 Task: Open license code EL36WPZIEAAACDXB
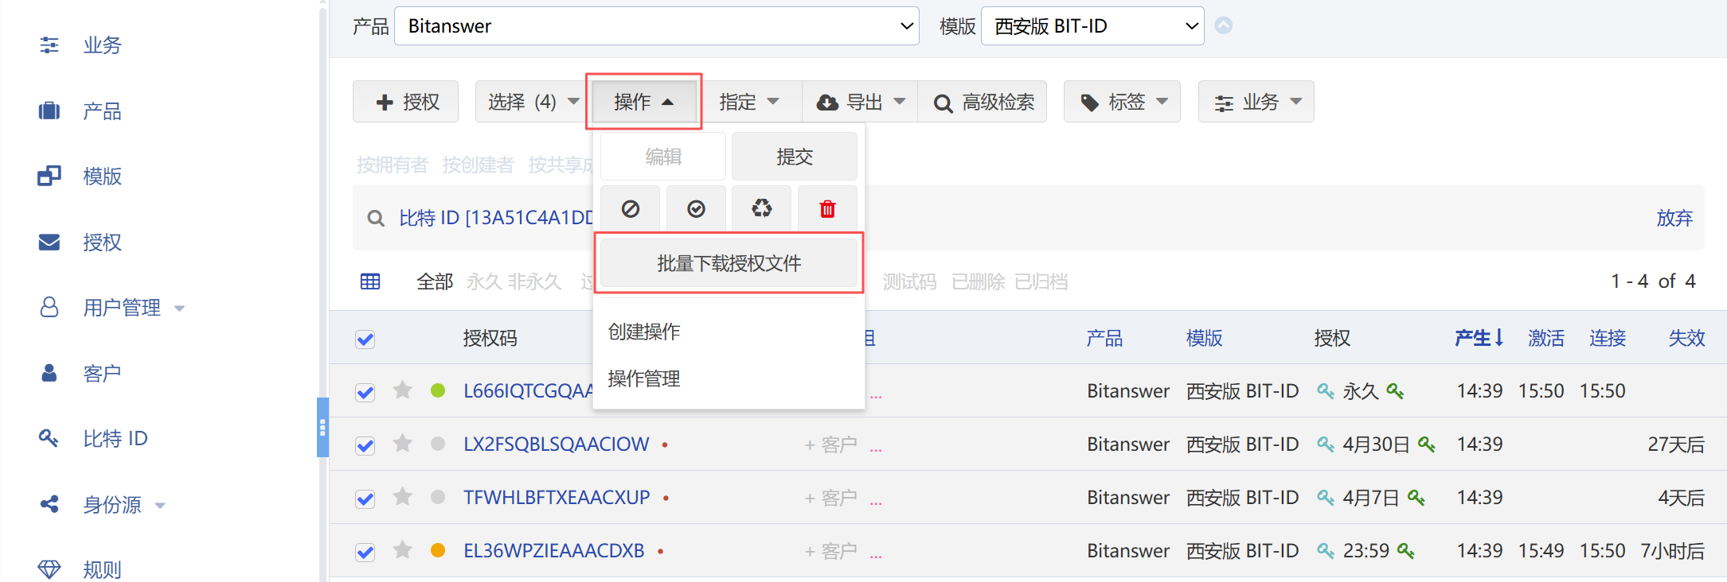coord(554,551)
